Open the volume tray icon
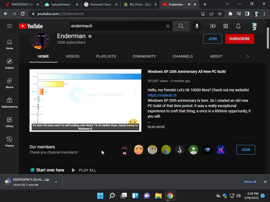Viewport: 270px width, 202px height. pyautogui.click(x=238, y=196)
